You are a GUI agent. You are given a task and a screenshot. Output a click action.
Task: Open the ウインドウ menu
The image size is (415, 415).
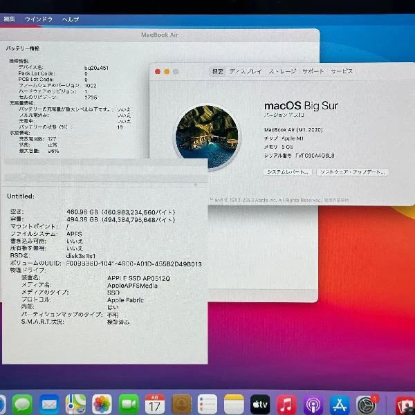point(39,19)
